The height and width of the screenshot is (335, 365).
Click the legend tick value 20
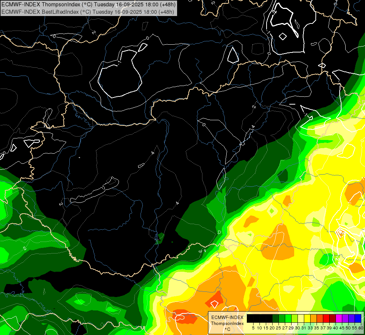coord(272,328)
